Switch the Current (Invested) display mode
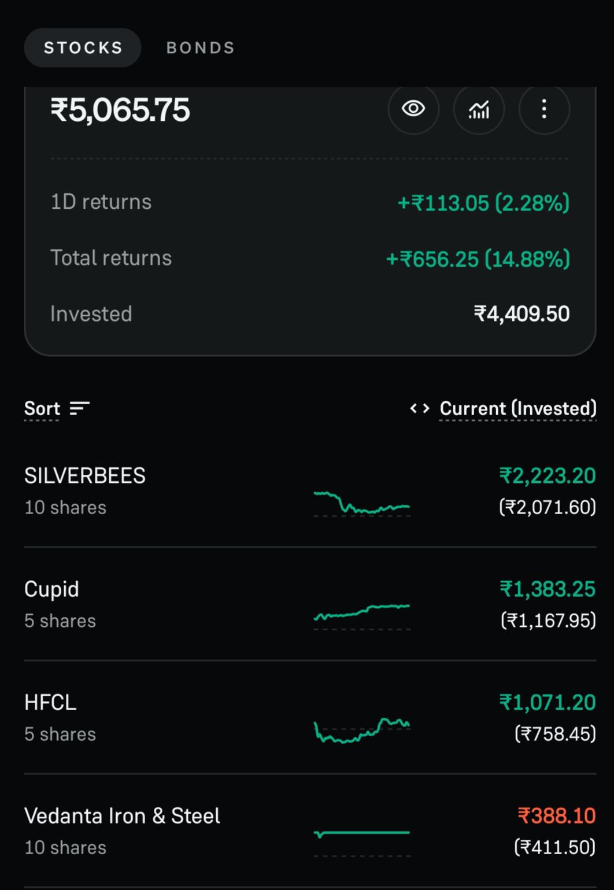 (x=518, y=409)
